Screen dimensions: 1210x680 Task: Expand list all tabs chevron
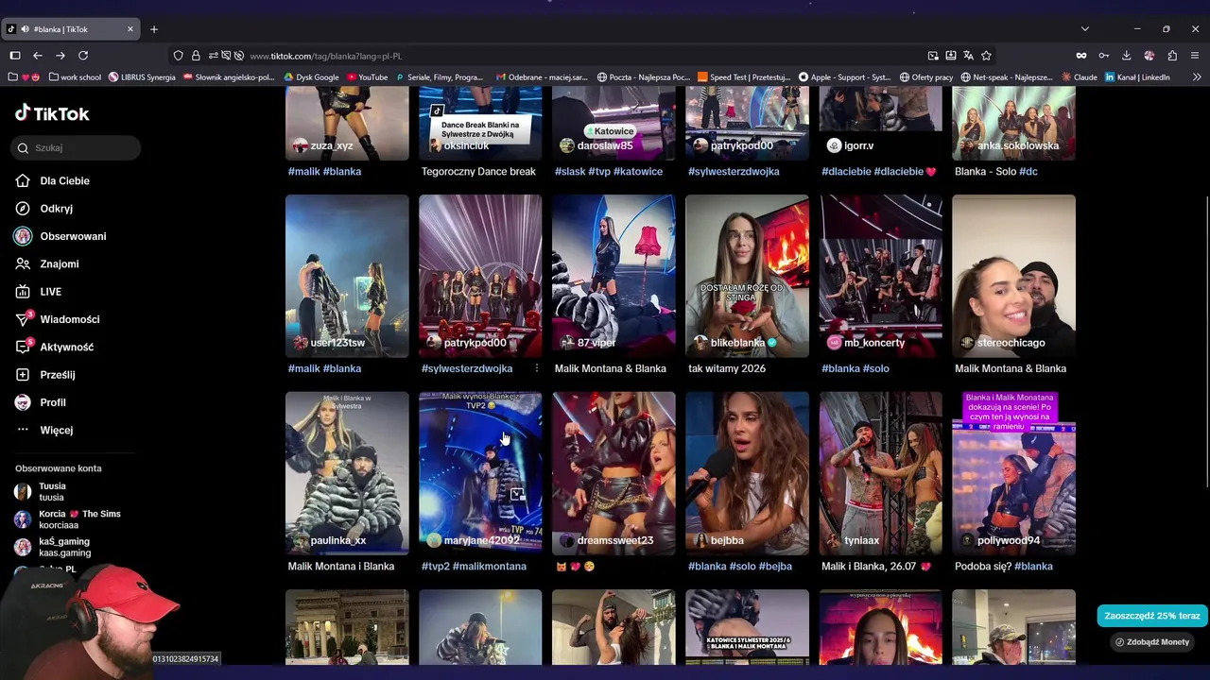[1084, 29]
